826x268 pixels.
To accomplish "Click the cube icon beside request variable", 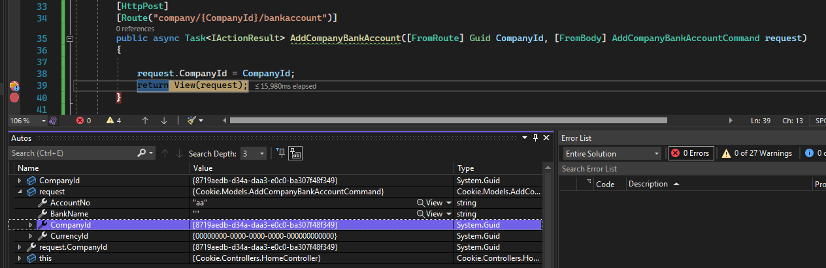I will coord(31,192).
